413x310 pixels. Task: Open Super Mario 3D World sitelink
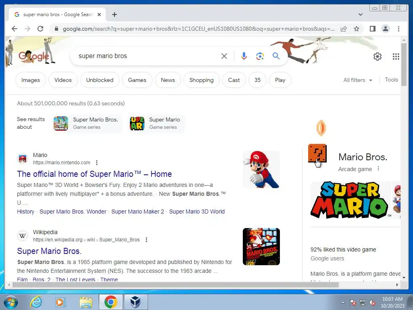pos(197,212)
